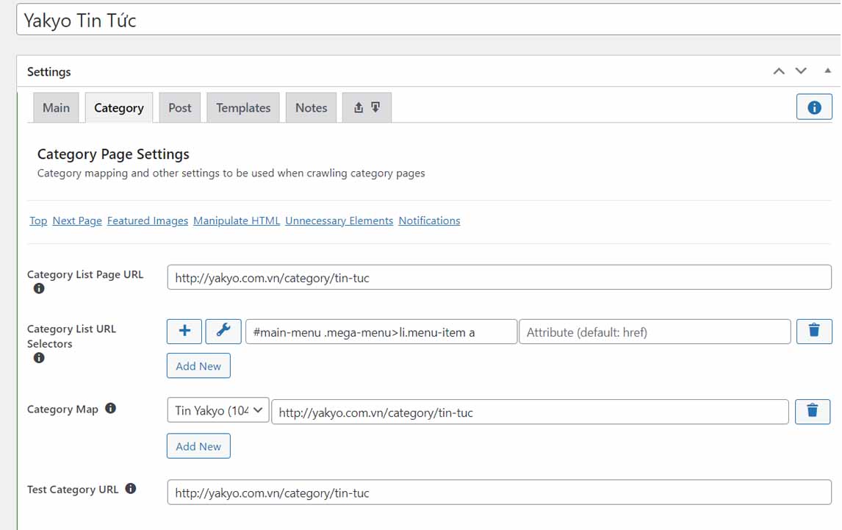The image size is (842, 530).
Task: Click the Settings panel header title
Action: click(49, 71)
